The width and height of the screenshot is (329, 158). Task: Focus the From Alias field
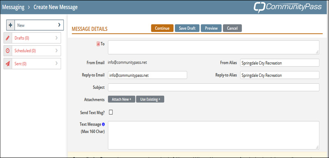point(280,63)
